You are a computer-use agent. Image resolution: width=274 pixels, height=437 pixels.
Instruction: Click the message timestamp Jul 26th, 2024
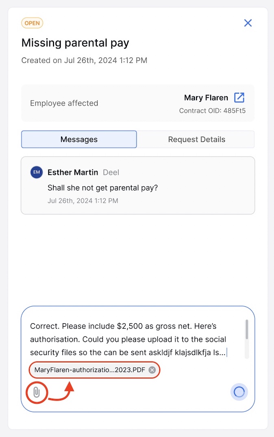pyautogui.click(x=83, y=201)
